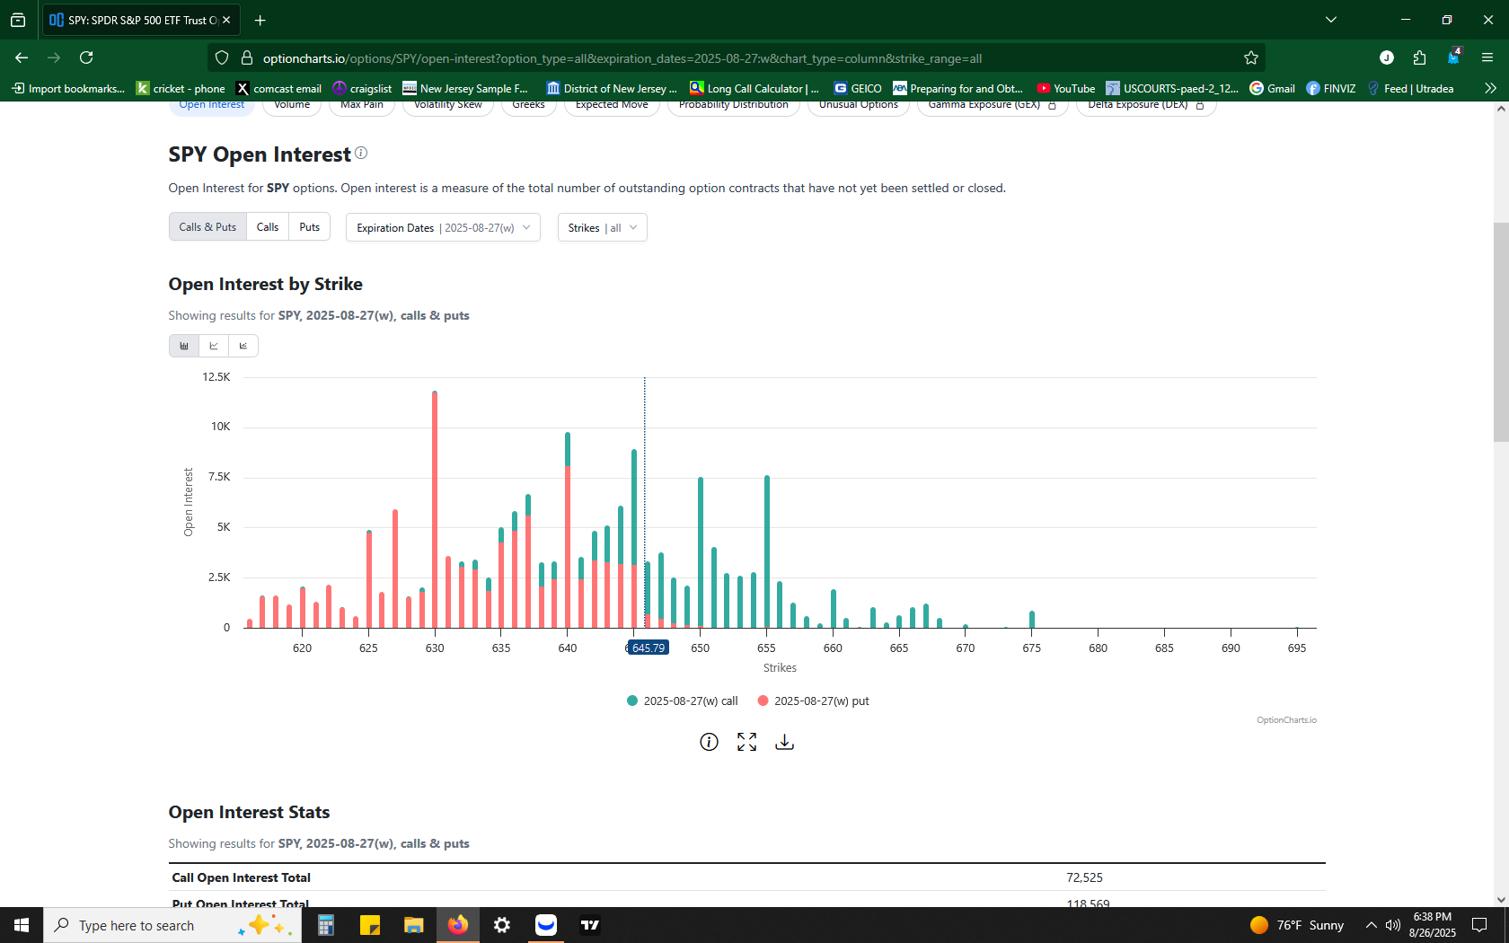Open the Gamma Exposure (GEX) tab
This screenshot has height=943, width=1509.
993,105
